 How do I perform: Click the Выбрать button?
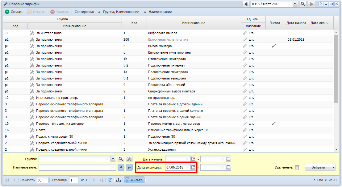[318, 167]
